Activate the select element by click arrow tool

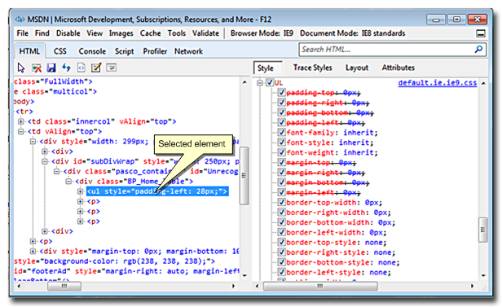click(x=21, y=68)
